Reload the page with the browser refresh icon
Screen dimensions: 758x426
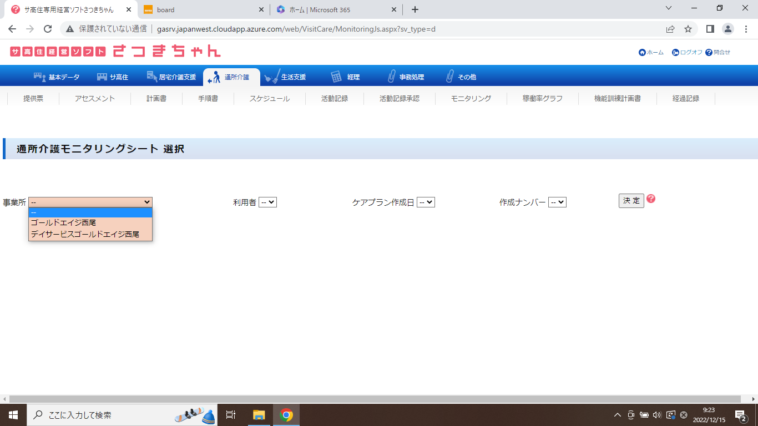tap(48, 29)
